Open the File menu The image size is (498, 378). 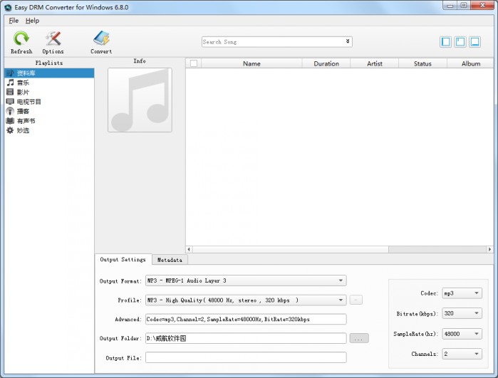tap(14, 21)
